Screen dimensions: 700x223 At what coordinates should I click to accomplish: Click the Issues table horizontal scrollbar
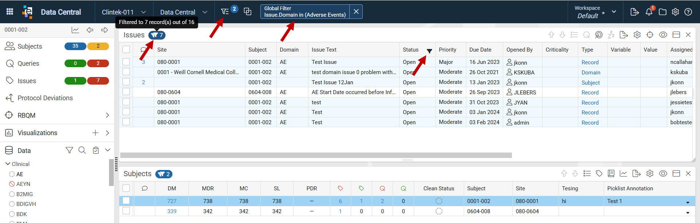[x=316, y=155]
